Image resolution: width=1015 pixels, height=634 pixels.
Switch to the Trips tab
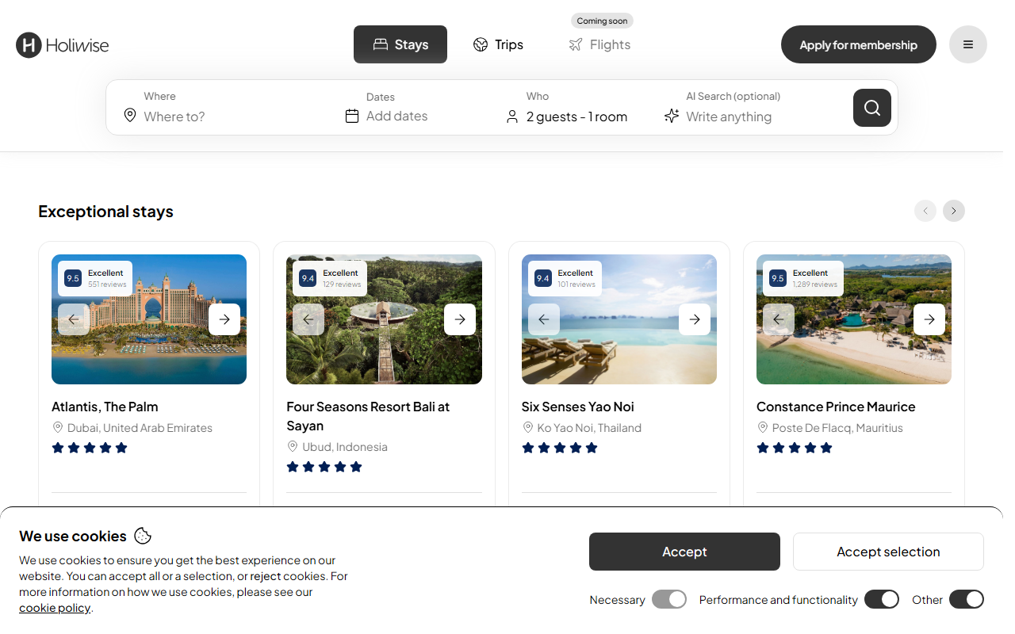[x=498, y=44]
